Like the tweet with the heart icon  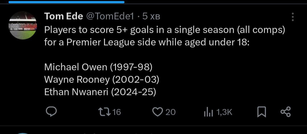[x=157, y=112]
